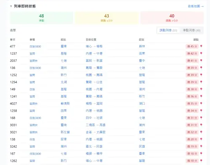Open 自強3000 train type link for train 477

35,47
